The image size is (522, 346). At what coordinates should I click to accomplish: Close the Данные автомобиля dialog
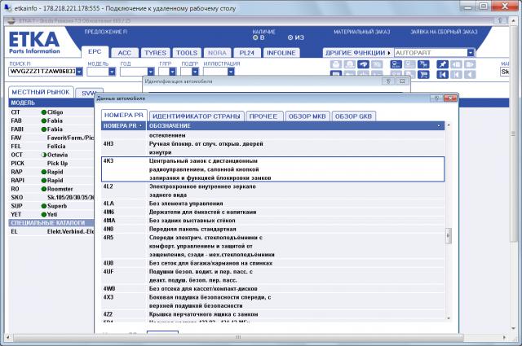pyautogui.click(x=450, y=99)
